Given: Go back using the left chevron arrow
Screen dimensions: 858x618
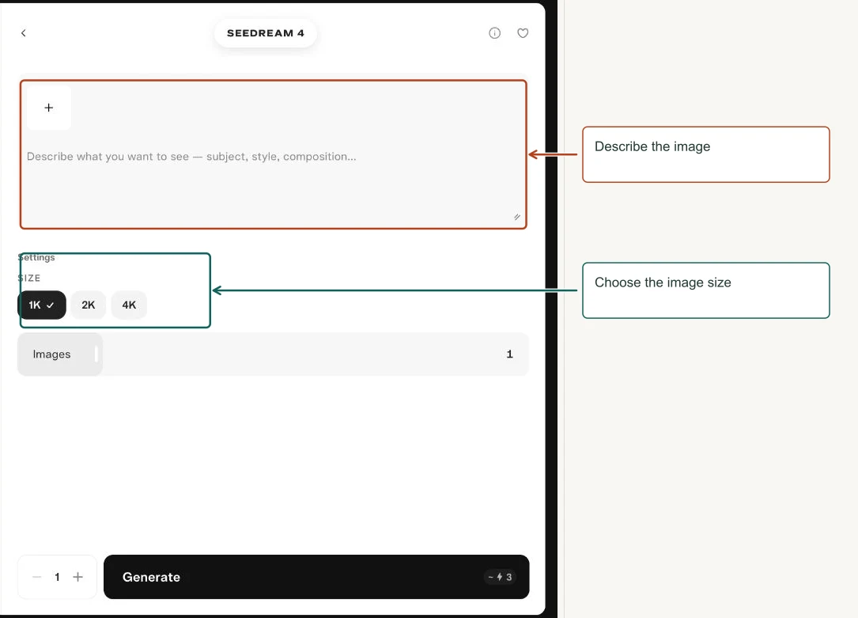Looking at the screenshot, I should [x=24, y=33].
